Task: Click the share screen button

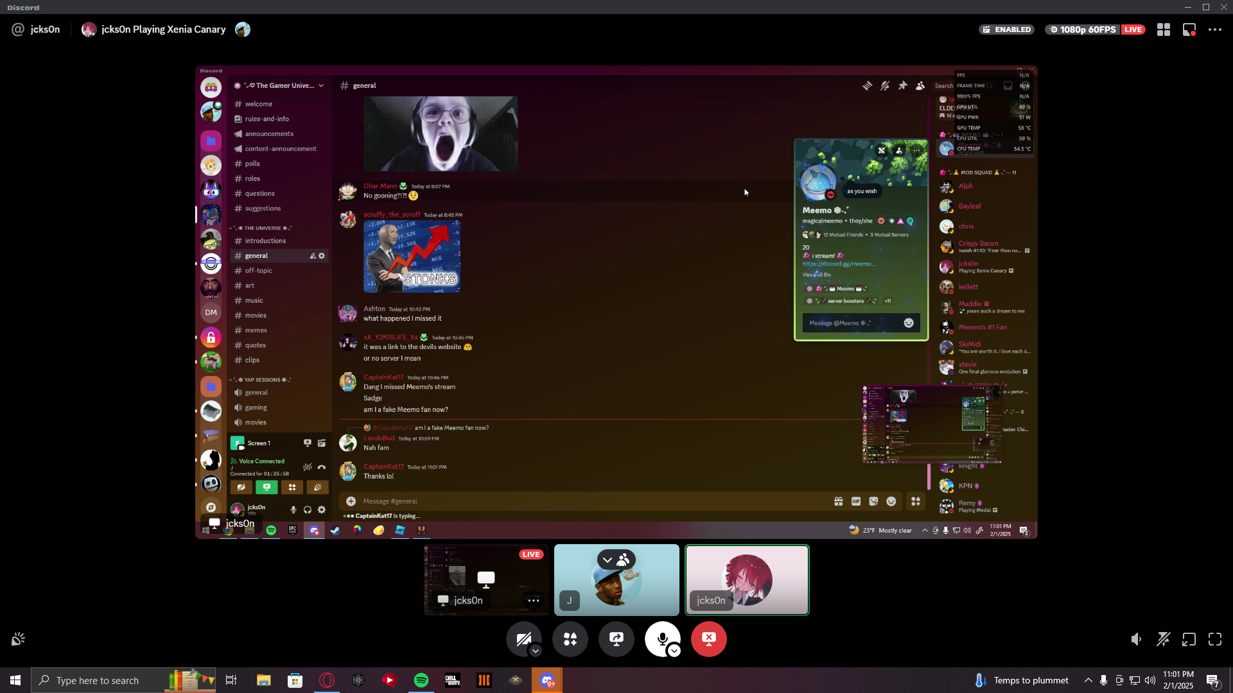Action: point(616,639)
